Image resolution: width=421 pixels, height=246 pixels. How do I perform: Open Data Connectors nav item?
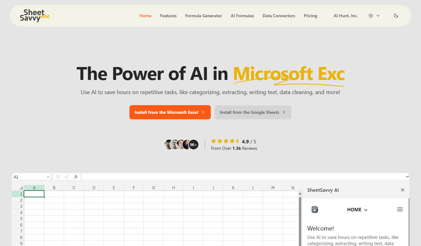click(279, 16)
